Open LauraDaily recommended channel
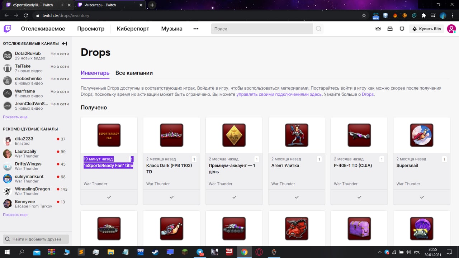The image size is (459, 258). (x=36, y=153)
